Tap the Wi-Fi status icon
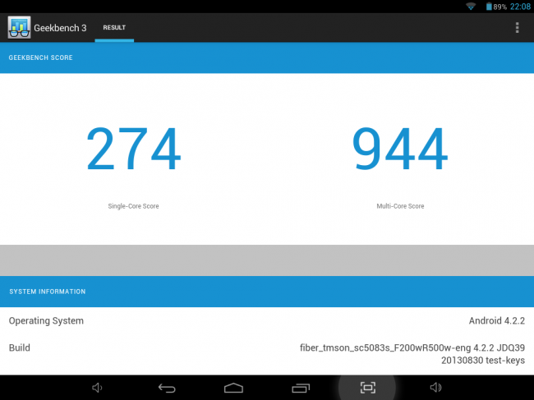Screen dimensions: 534x400 coord(471,7)
